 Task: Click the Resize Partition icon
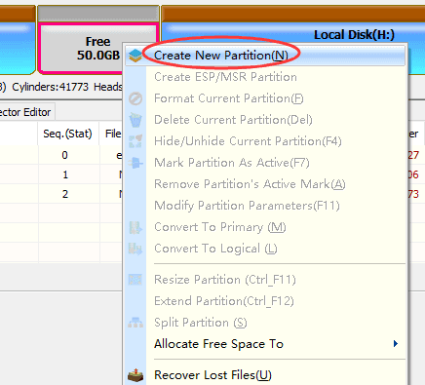(x=135, y=280)
